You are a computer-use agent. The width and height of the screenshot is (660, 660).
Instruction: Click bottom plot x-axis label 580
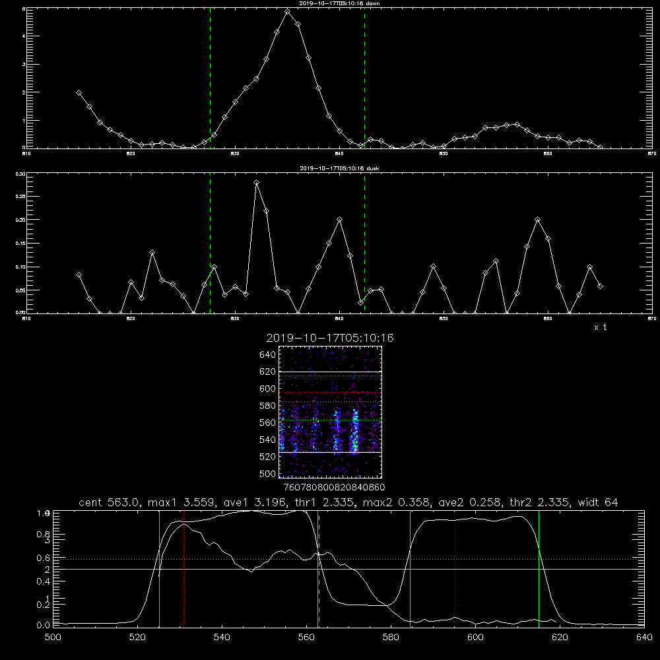391,638
